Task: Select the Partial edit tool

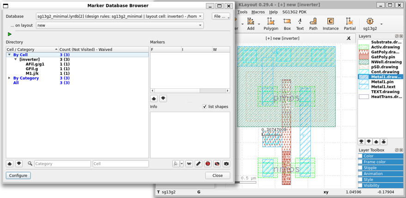Action: click(350, 24)
